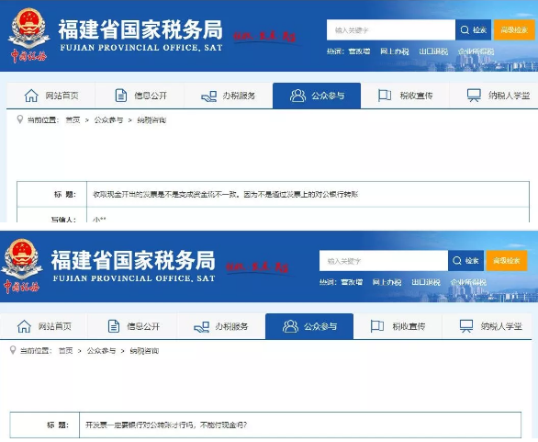Click the monitor icon beside 纳税人学堂 in top nav
Image resolution: width=538 pixels, height=442 pixels.
(474, 96)
